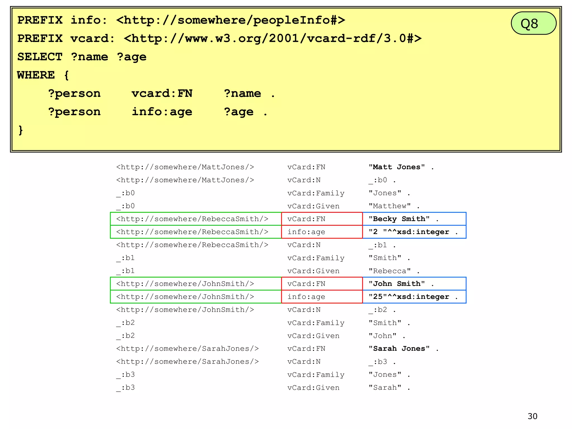Click the "Matt Jones" literal
Image resolution: width=572 pixels, height=429 pixels.
(397, 167)
